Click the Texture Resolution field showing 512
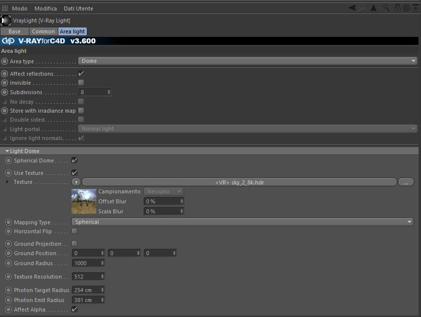Viewport: 421px width, 317px height. click(x=88, y=277)
